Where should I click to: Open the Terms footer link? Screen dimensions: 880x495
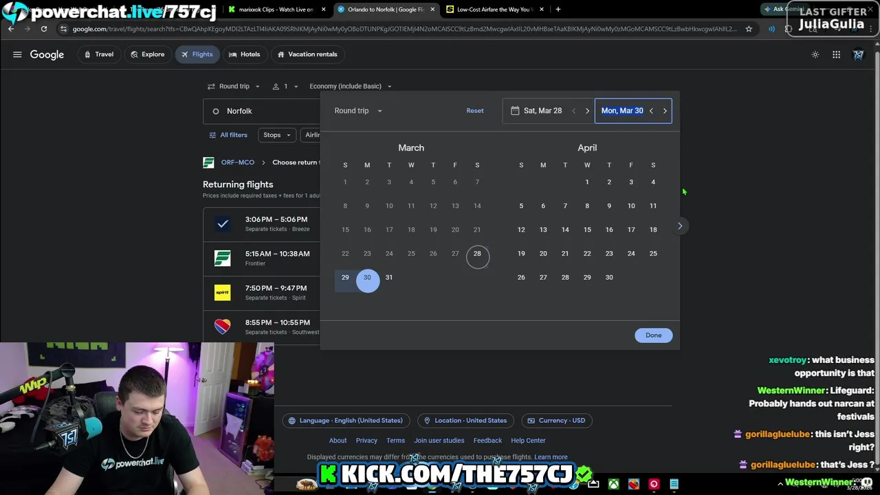point(395,441)
